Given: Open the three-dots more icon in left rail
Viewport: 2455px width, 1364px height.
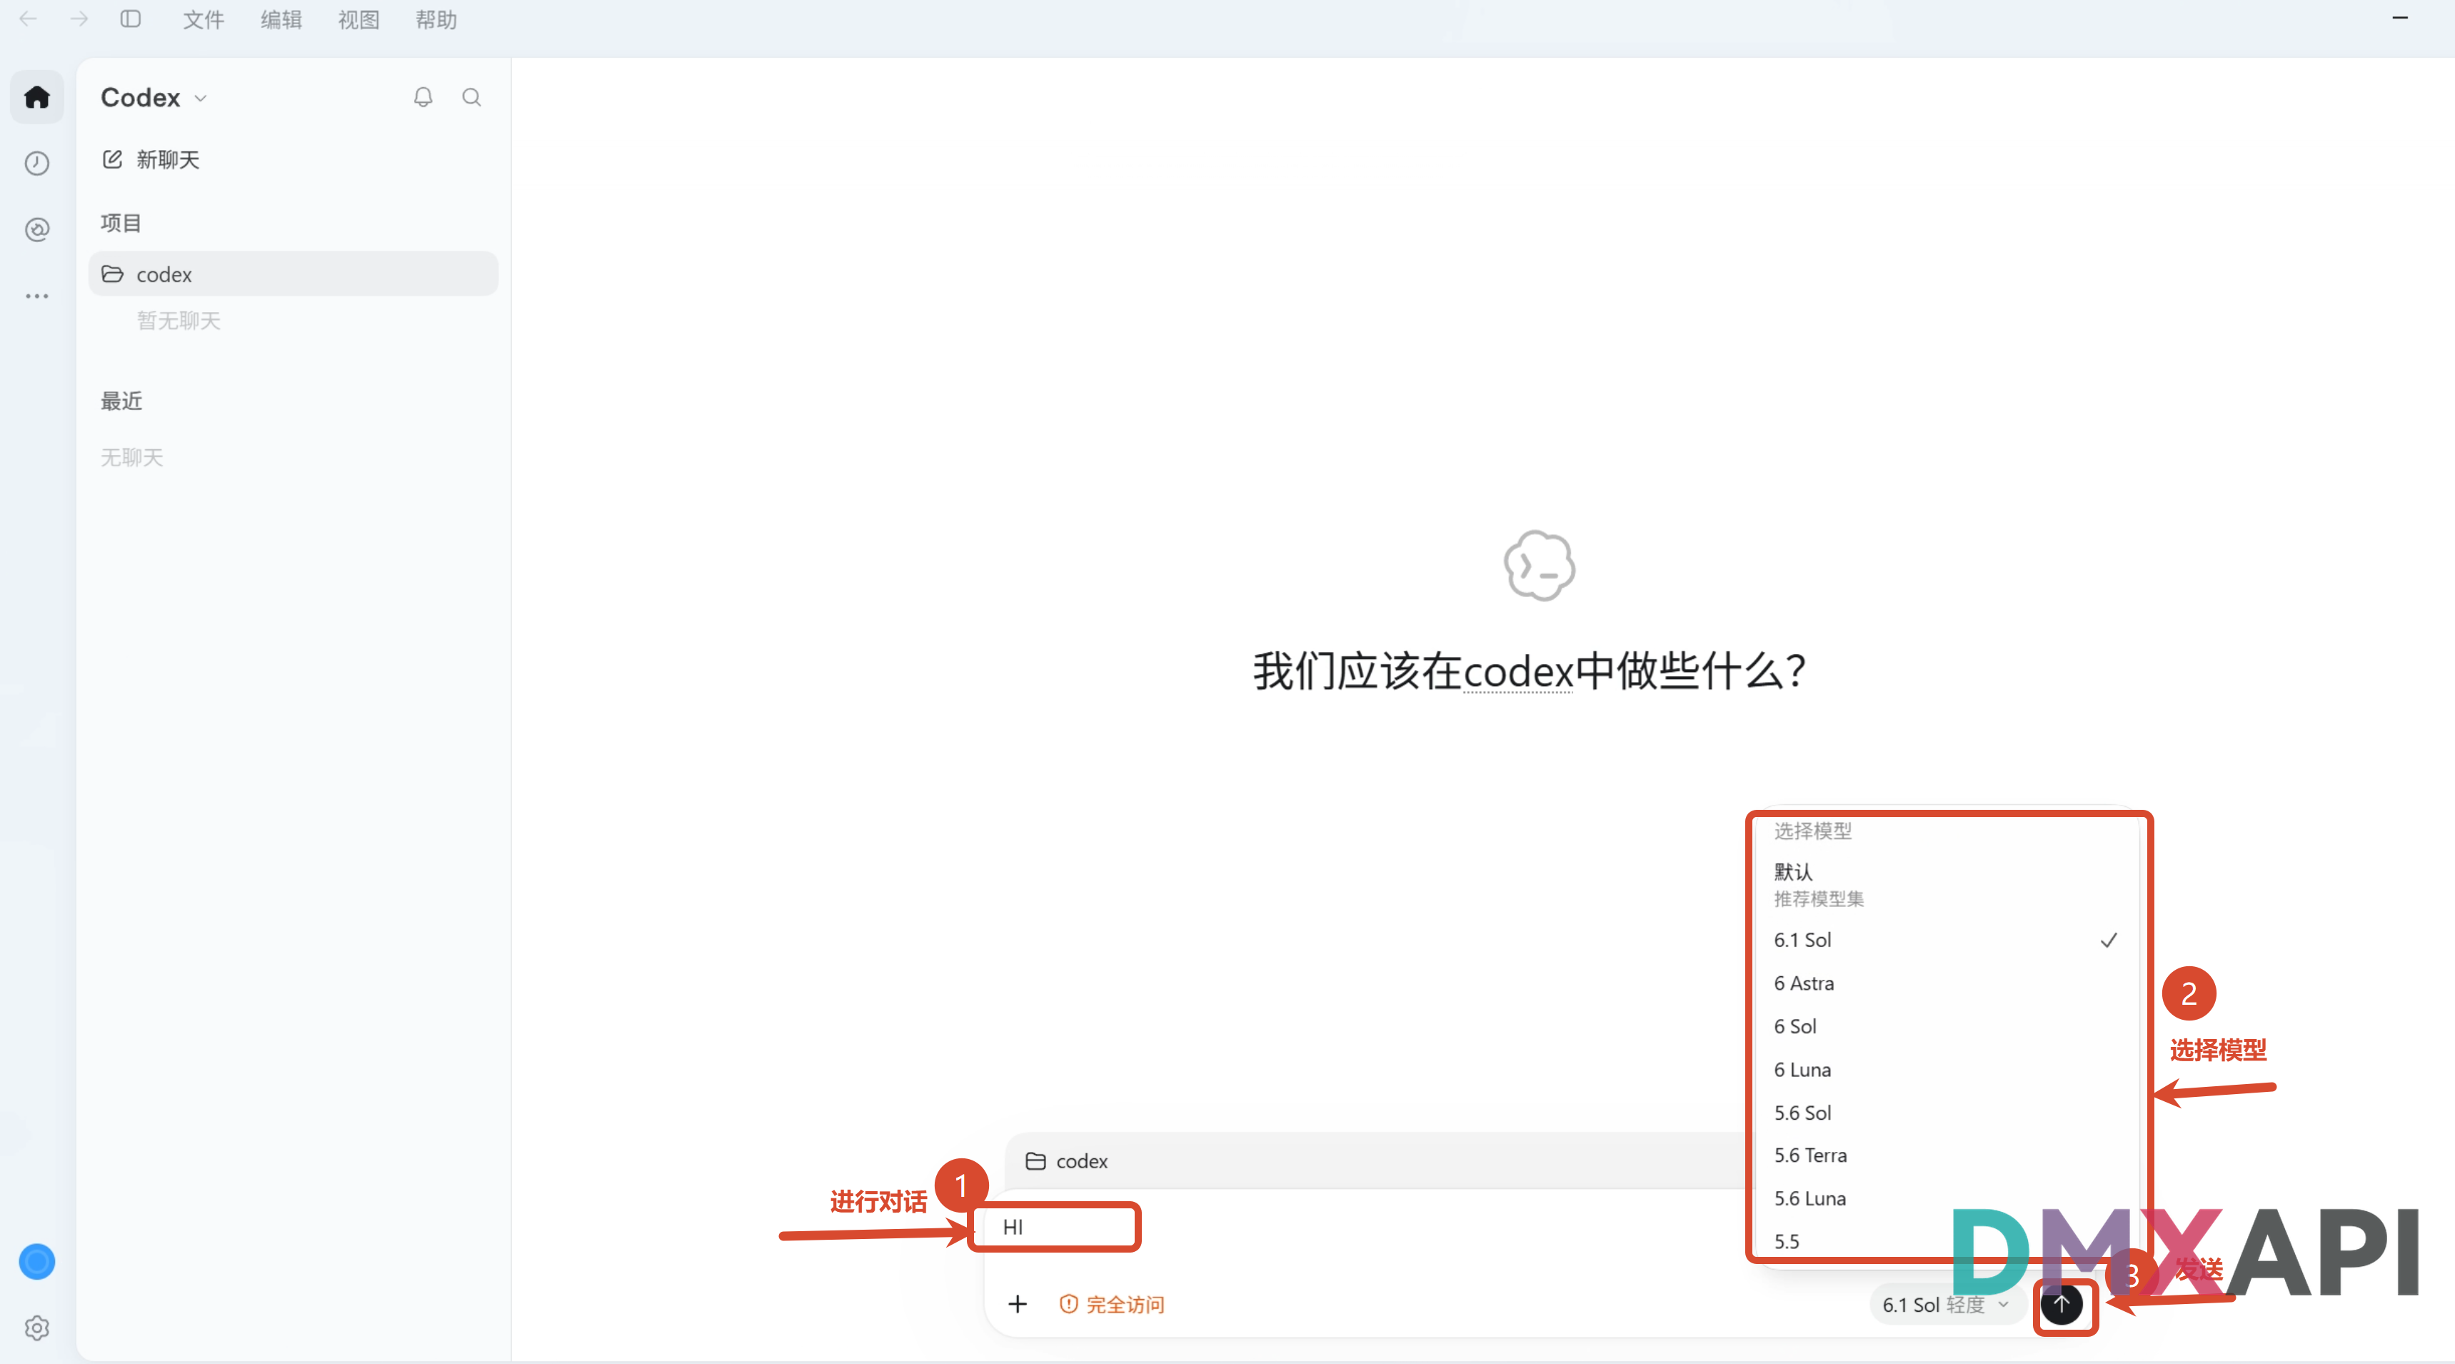Looking at the screenshot, I should point(37,296).
